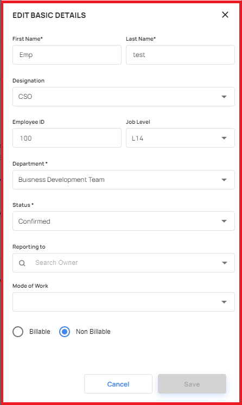Viewport: 242px width, 405px height.
Task: Select the Non Billable radio button
Action: 65,332
